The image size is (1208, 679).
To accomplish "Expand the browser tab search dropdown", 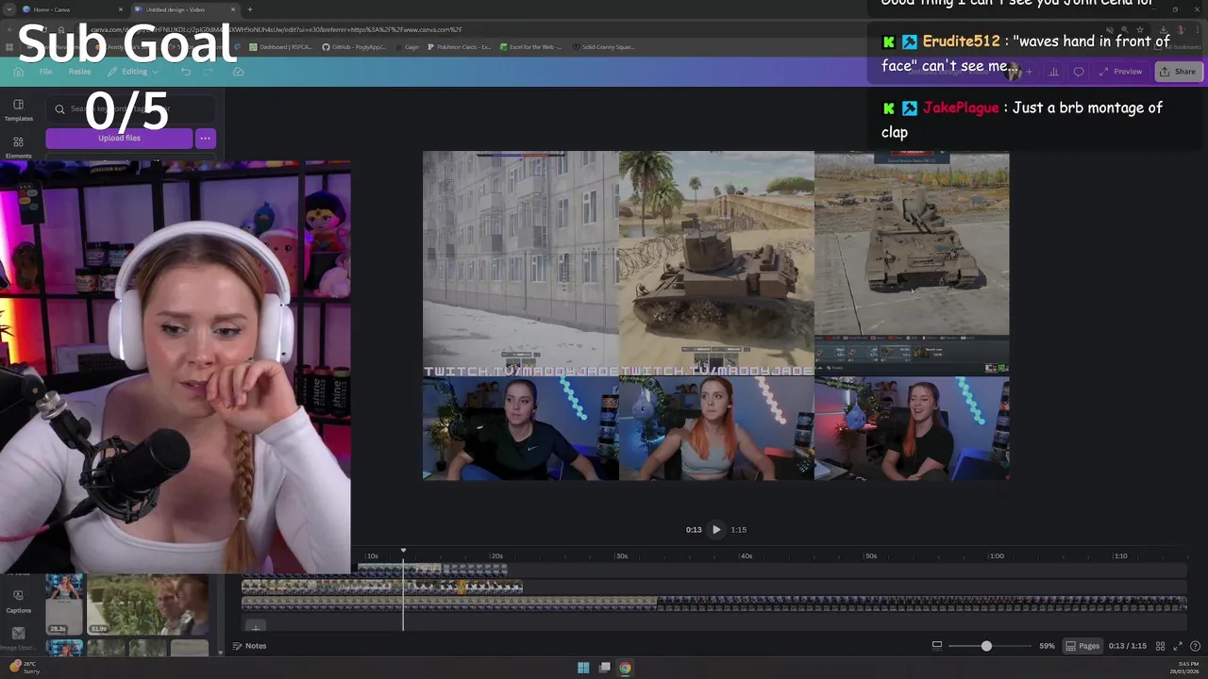I will pos(8,9).
